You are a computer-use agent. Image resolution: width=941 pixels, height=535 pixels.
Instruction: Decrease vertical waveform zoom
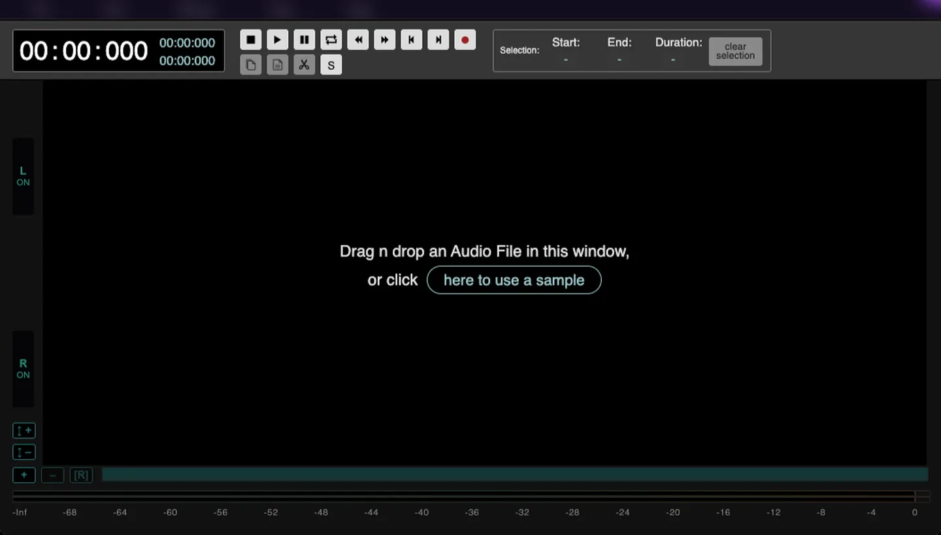[x=24, y=452]
